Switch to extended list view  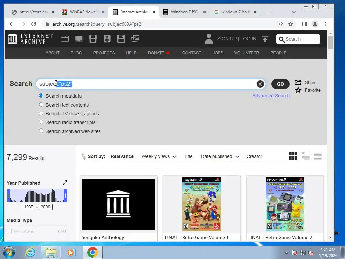point(305,156)
